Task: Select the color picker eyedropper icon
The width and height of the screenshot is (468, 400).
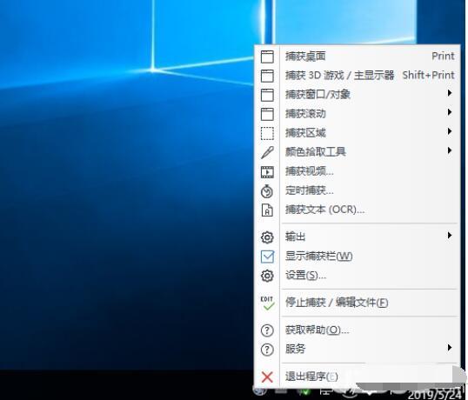Action: click(267, 152)
